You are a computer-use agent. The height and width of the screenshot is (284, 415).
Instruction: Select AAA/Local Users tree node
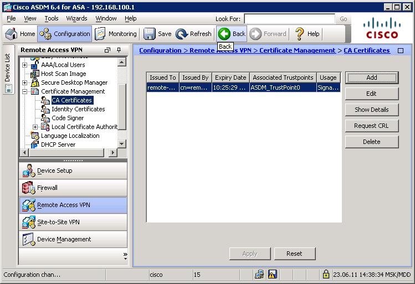(x=63, y=65)
